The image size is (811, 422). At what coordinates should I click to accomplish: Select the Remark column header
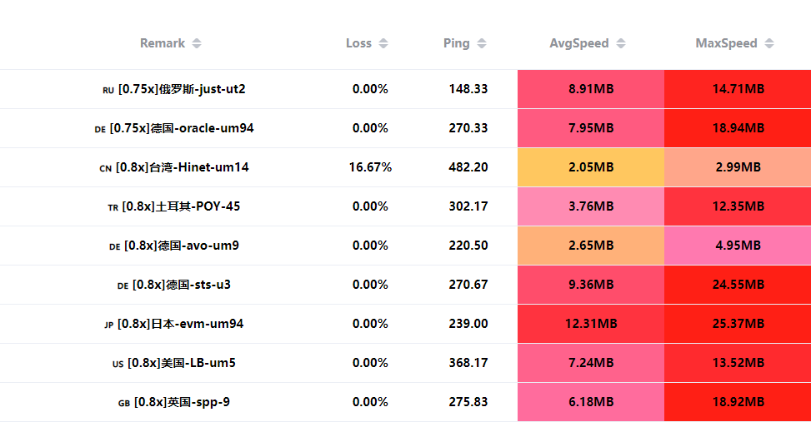(163, 43)
